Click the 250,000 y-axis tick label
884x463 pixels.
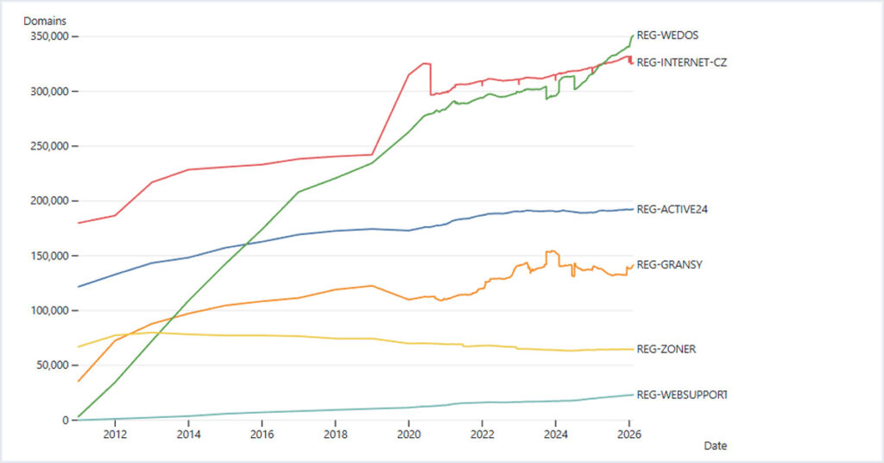tap(47, 146)
